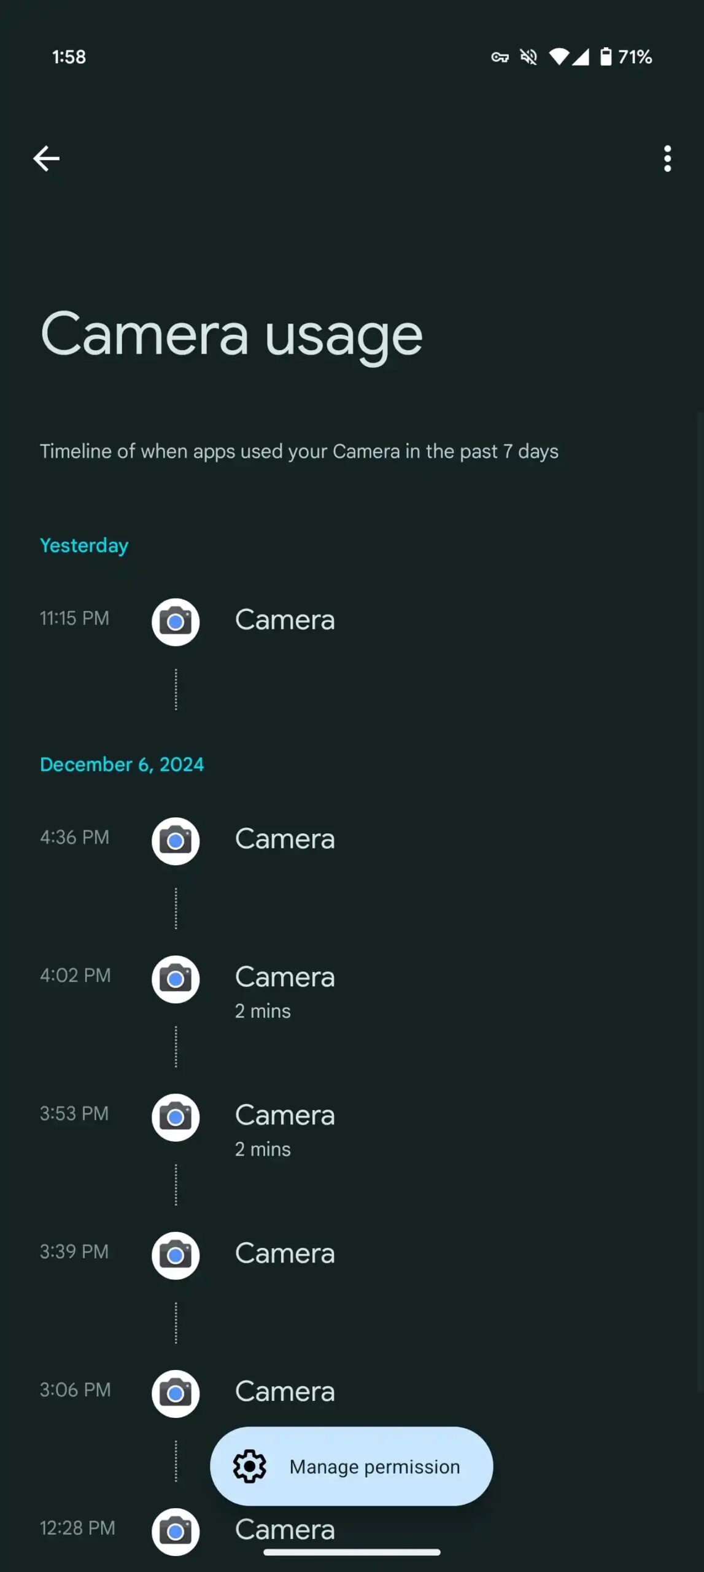
Task: Tap the battery 71% status indicator
Action: pyautogui.click(x=625, y=57)
